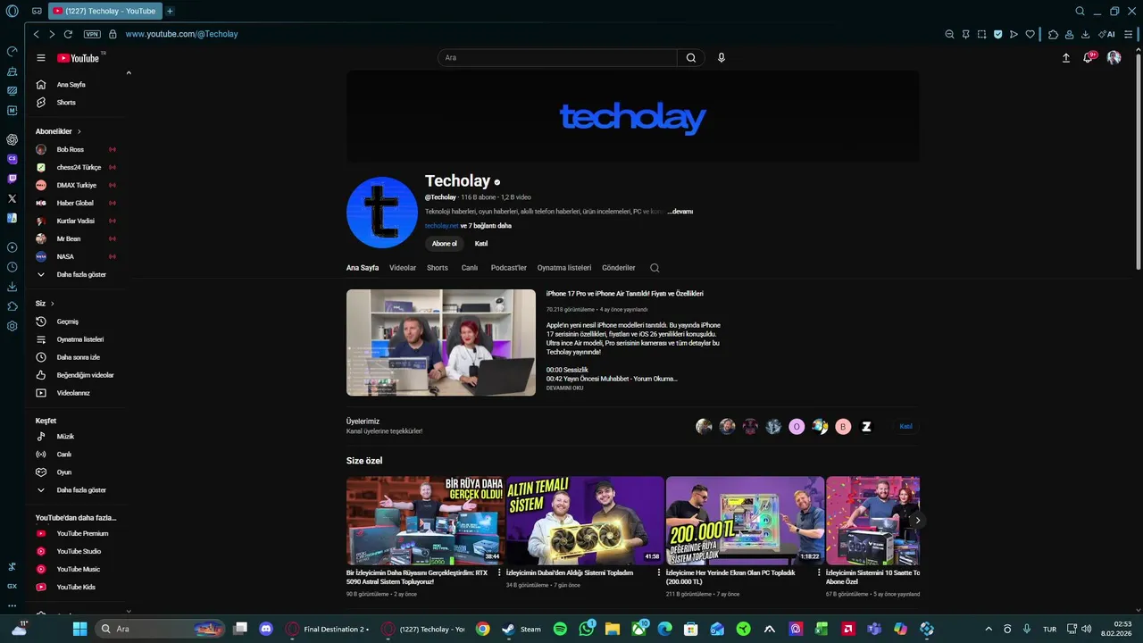Click the pin icon in the address bar
Screen dimensions: 1143x643
pos(965,34)
